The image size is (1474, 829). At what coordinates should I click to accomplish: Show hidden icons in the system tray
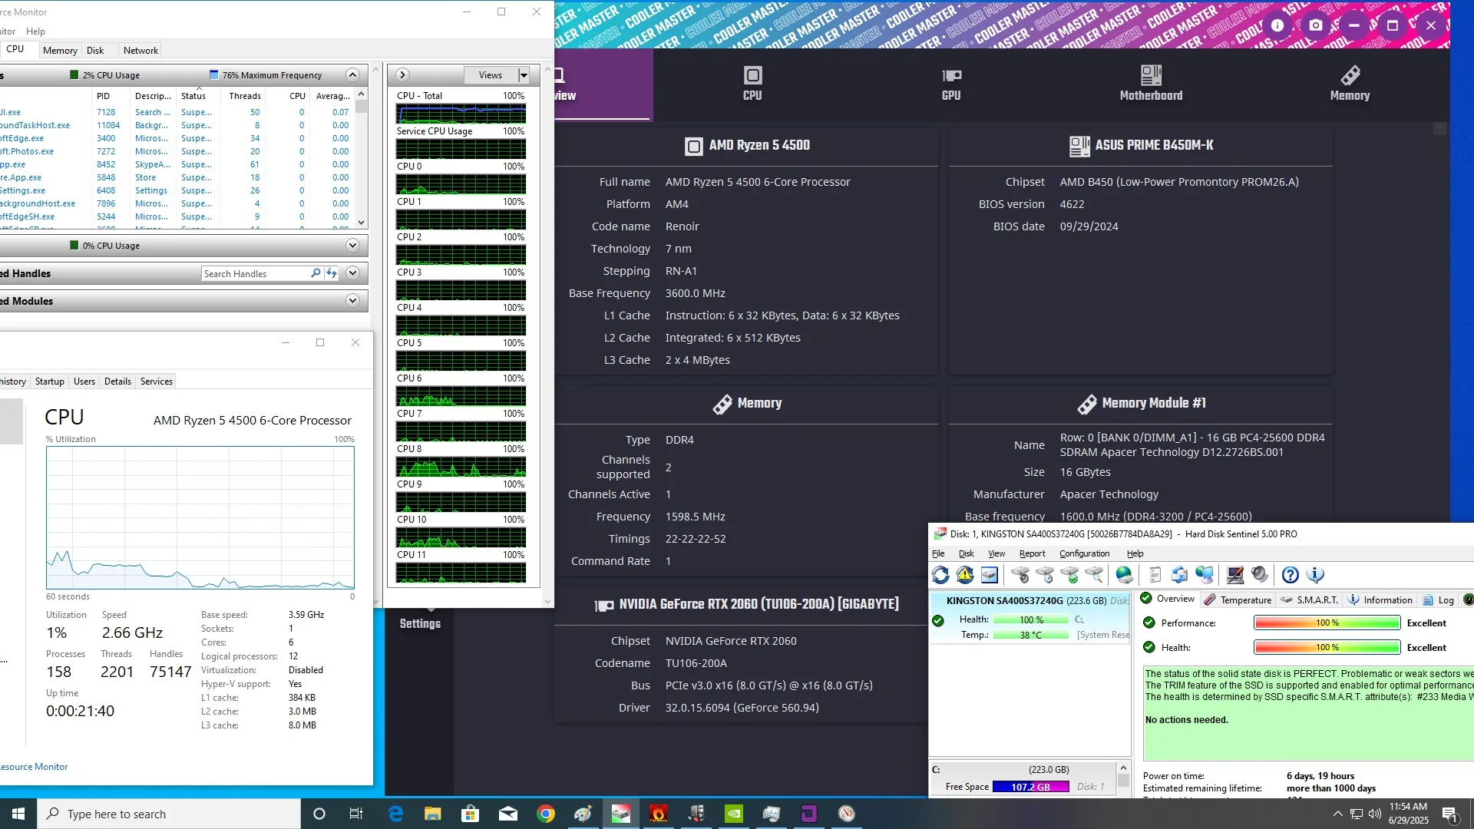coord(1337,814)
